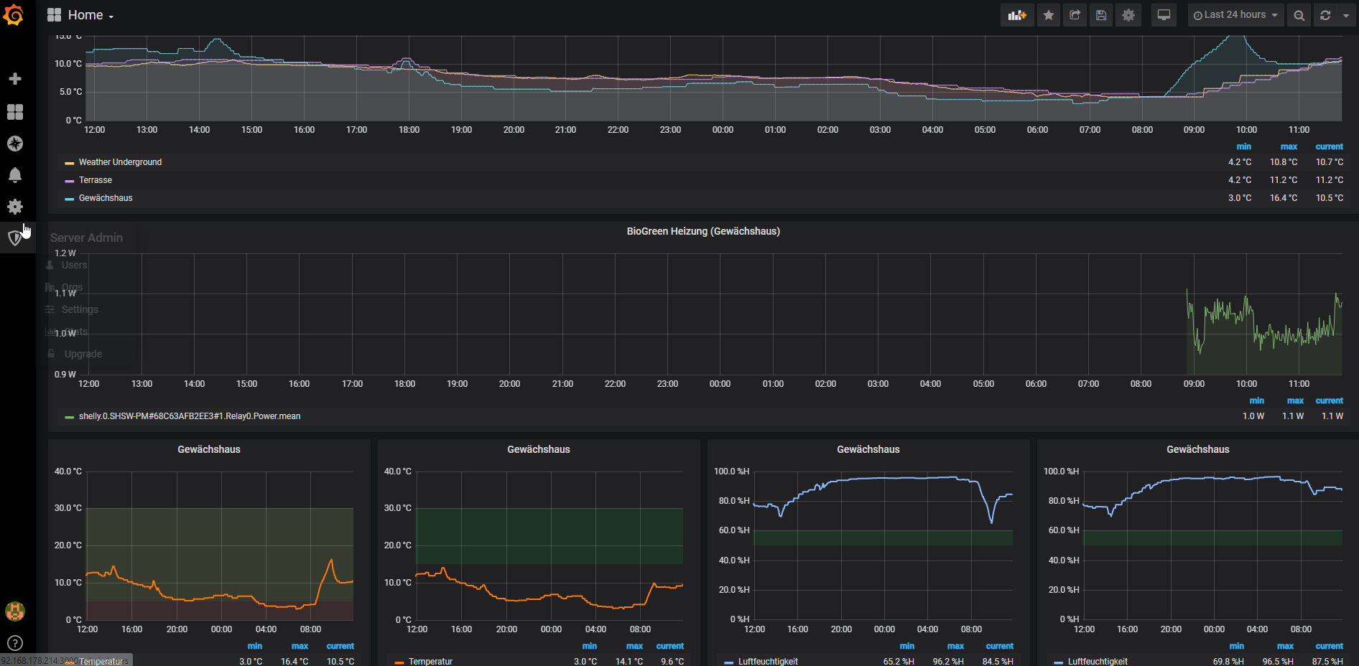The image size is (1359, 666).
Task: Click the Server Admin shield icon
Action: tap(14, 238)
